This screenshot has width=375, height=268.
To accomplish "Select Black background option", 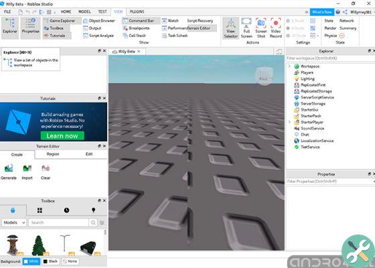I will pos(50,261).
